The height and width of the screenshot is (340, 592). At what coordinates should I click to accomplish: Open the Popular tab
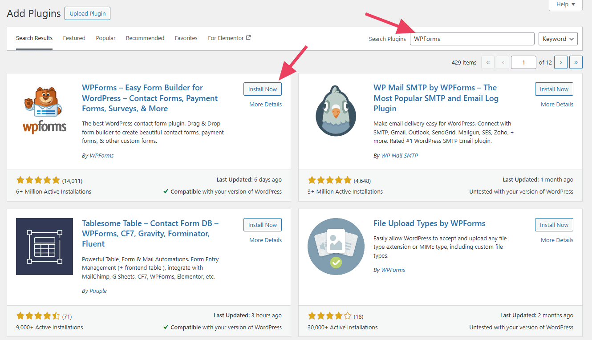tap(105, 38)
